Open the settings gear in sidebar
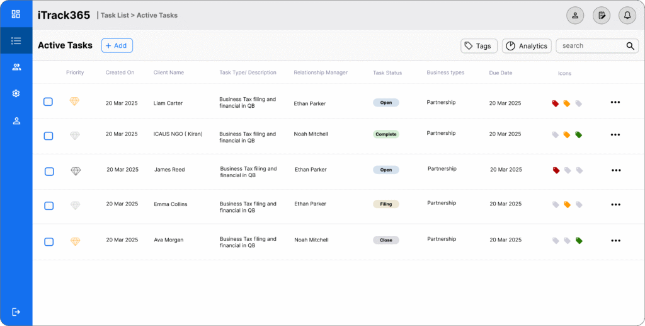This screenshot has width=645, height=326. (16, 93)
